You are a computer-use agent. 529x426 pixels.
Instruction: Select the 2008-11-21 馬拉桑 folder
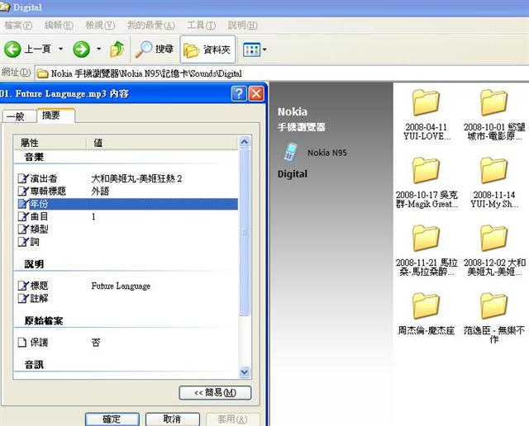point(427,250)
